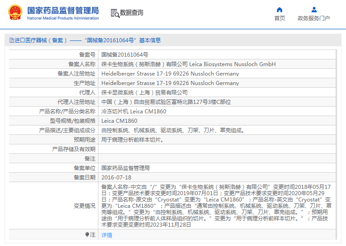The image size is (346, 246).
Task: Select the 备案人注册地址 label
Action: pos(76,74)
